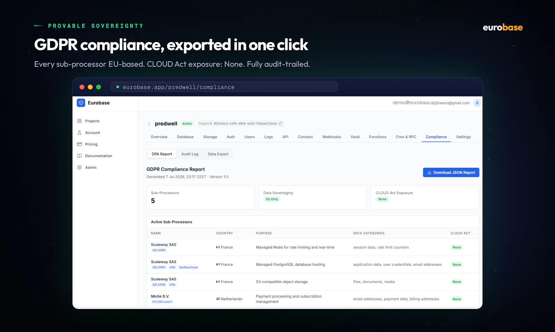
Task: Switch to the Overview tab
Action: [159, 137]
